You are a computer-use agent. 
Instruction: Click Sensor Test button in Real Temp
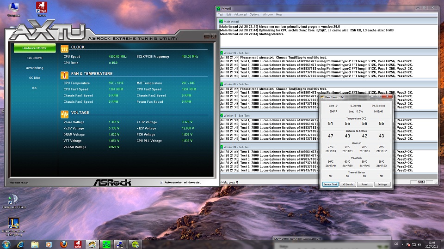click(x=330, y=184)
